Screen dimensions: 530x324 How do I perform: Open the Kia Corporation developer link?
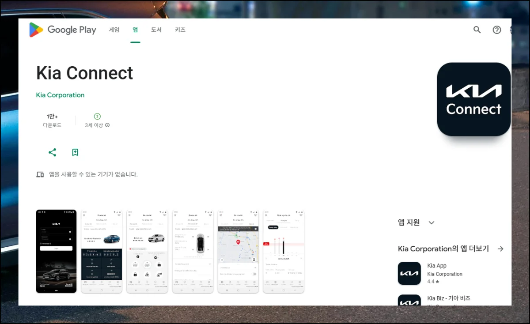60,95
